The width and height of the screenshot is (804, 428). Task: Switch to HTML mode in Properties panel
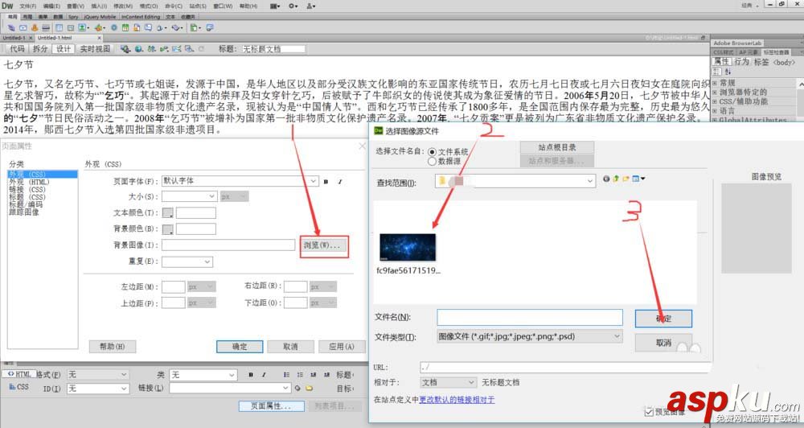[19, 374]
